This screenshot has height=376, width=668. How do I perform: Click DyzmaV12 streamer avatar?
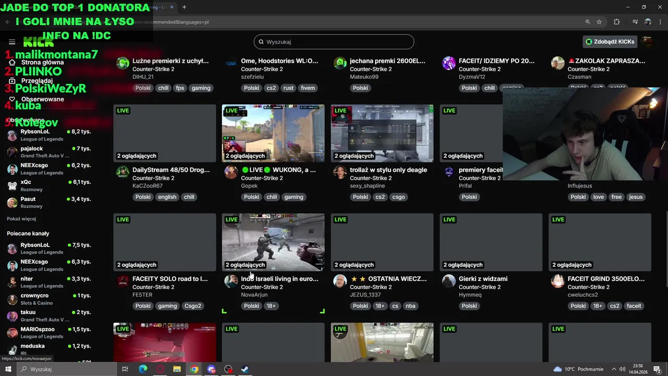click(x=449, y=63)
